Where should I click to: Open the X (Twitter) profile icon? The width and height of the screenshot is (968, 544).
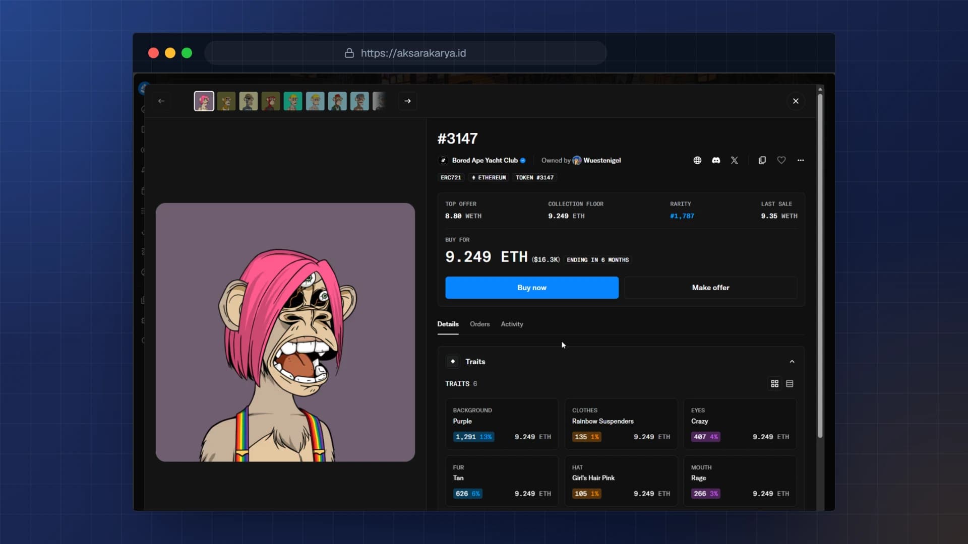click(735, 160)
